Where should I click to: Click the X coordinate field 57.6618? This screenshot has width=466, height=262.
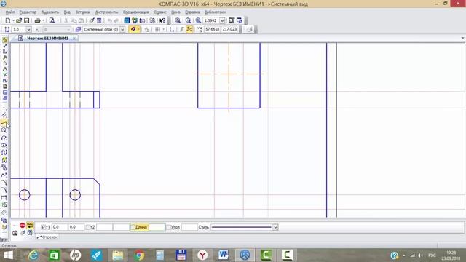click(212, 29)
